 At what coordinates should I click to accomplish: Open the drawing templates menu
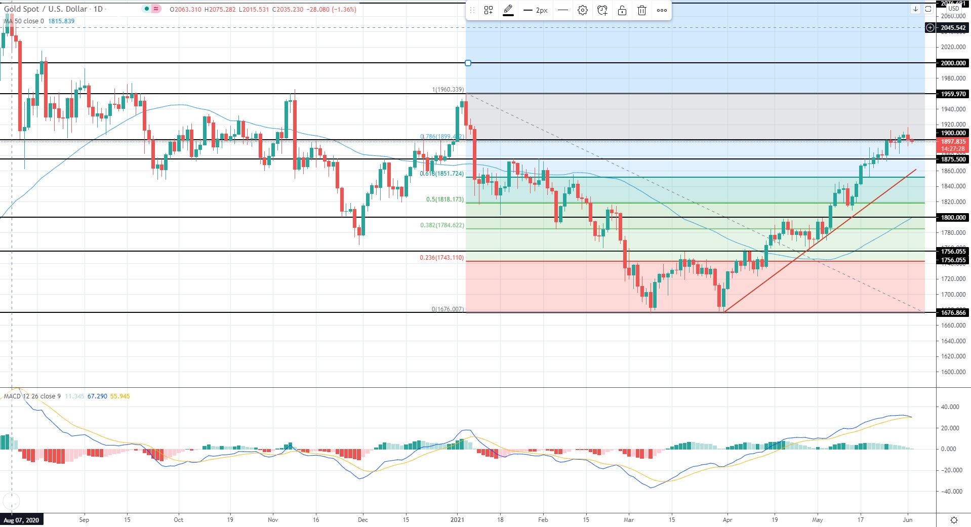489,10
